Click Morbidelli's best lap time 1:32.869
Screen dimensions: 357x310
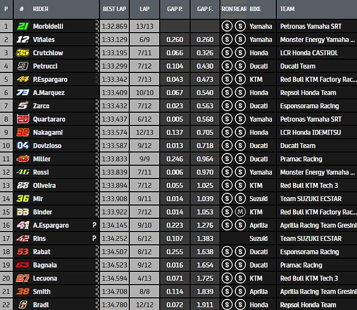(114, 26)
